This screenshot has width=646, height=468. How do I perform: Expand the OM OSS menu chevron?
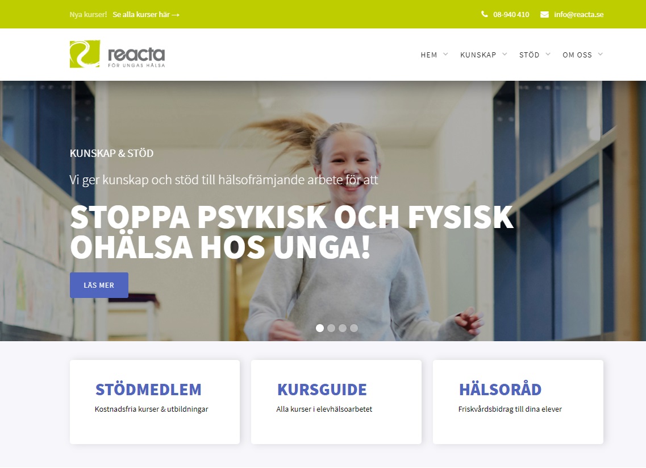601,54
